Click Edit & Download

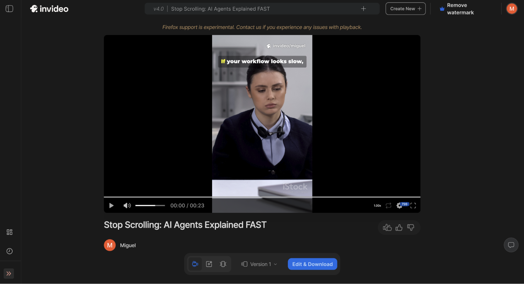312,264
